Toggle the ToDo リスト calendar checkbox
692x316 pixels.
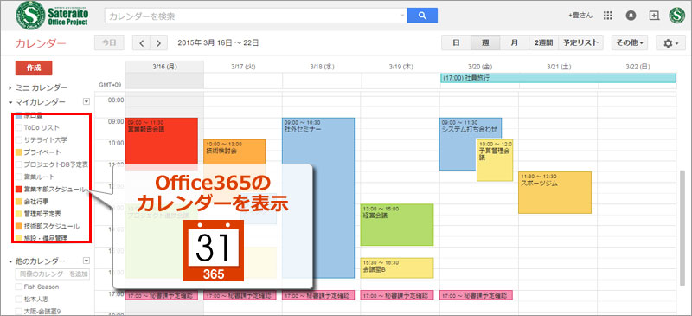point(18,128)
